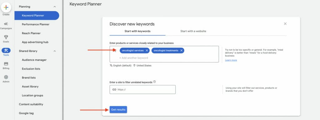This screenshot has width=320, height=120.
Task: Collapse the Shared library section
Action: [54, 51]
